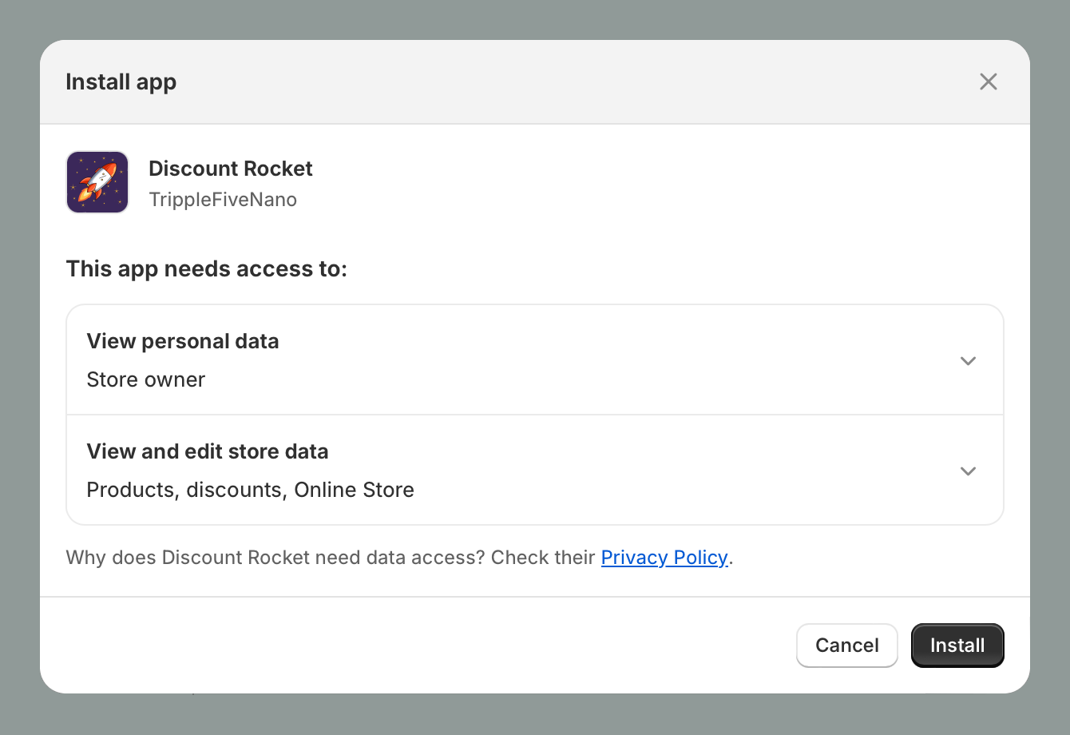Viewport: 1070px width, 735px height.
Task: Click the Discount Rocket app icon
Action: (x=97, y=182)
